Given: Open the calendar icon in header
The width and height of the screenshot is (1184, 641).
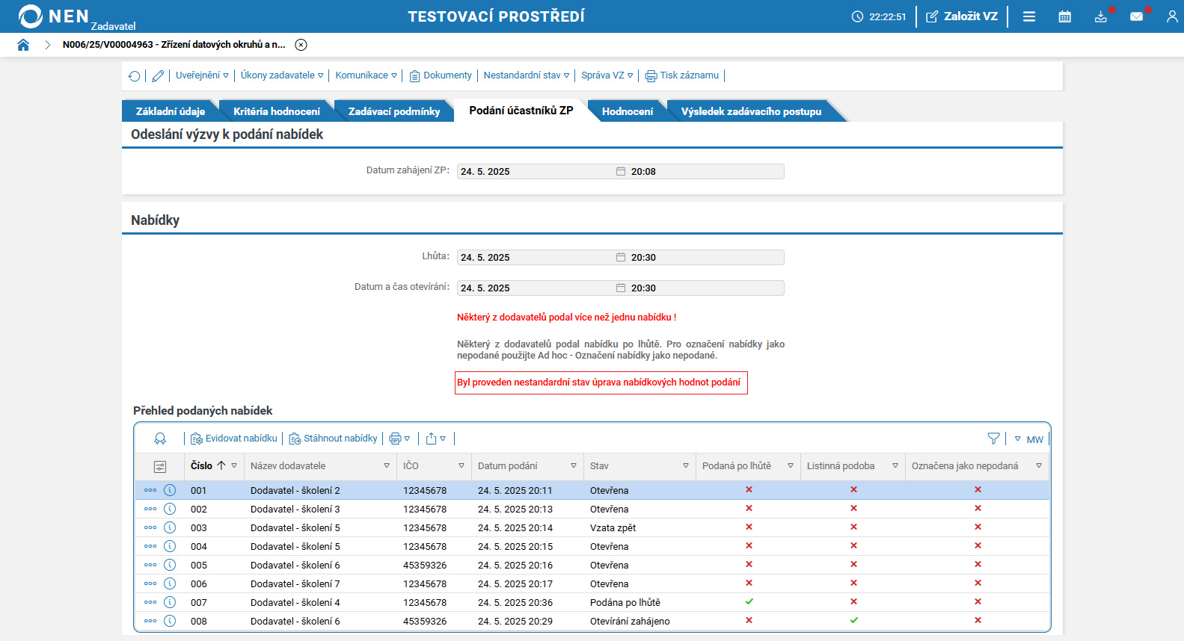Looking at the screenshot, I should (x=1064, y=16).
